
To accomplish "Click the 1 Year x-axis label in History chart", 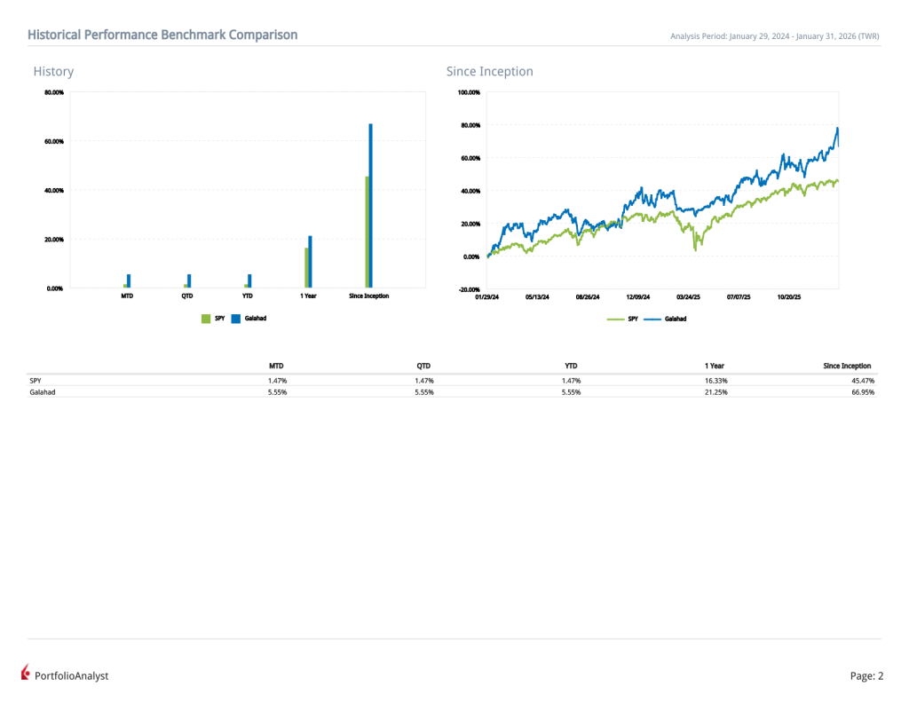I will [x=308, y=296].
